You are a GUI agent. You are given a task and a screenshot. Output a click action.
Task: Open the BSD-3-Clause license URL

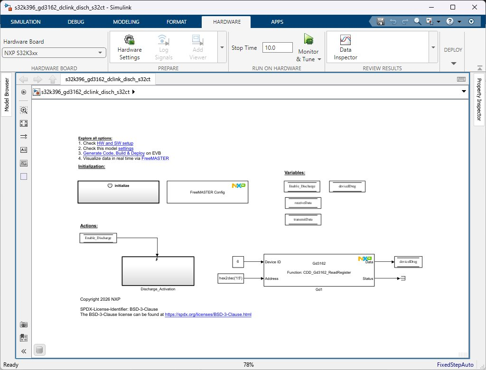click(208, 314)
